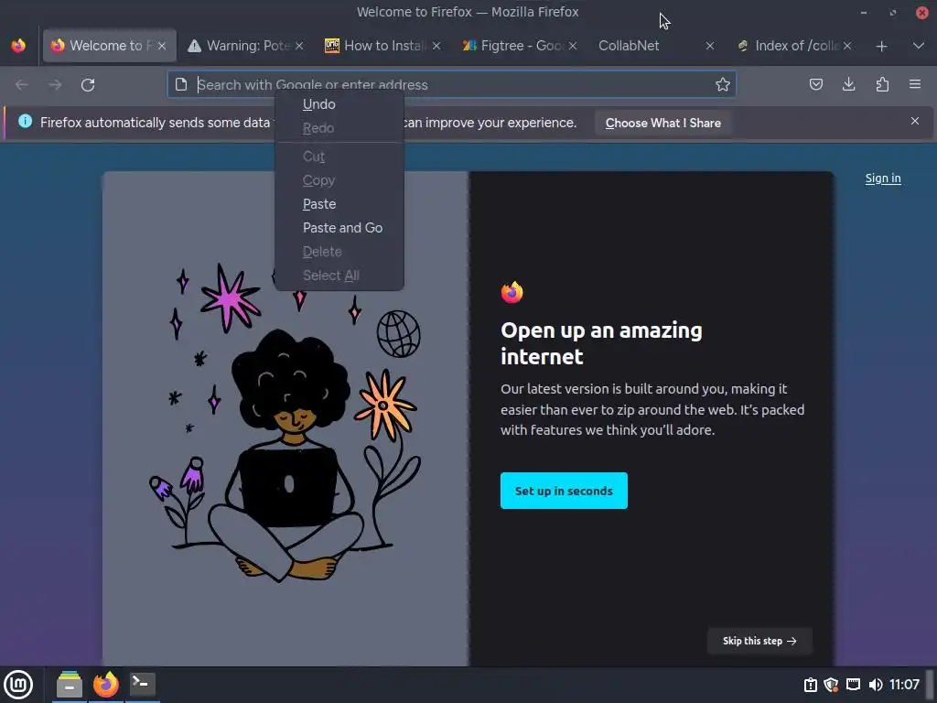The height and width of the screenshot is (703, 937).
Task: Choose Paste from the context menu
Action: click(x=339, y=204)
